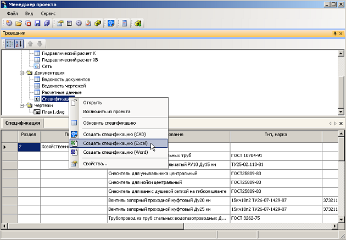Select Расчетные данные in tree
The width and height of the screenshot is (346, 240).
coord(62,92)
